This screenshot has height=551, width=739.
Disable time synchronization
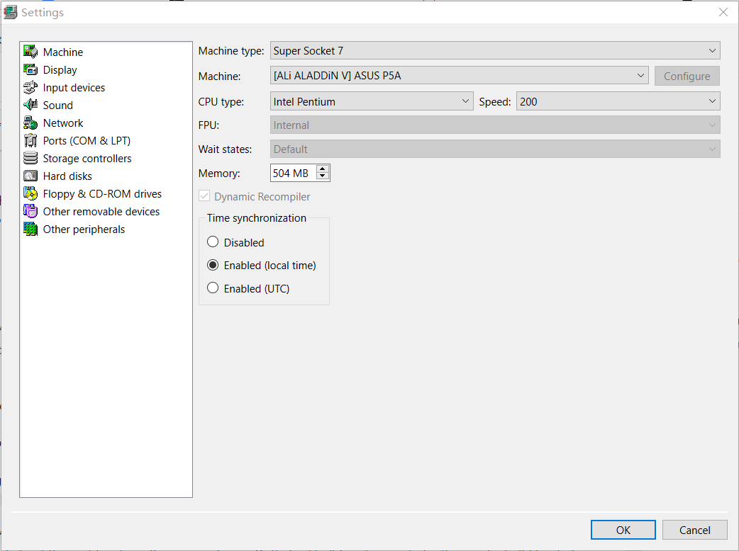tap(213, 242)
